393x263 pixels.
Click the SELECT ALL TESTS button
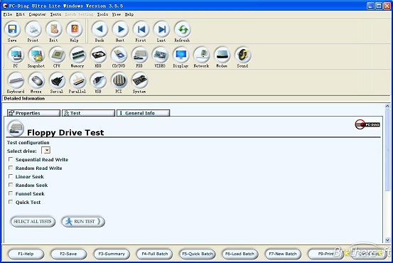click(x=33, y=222)
